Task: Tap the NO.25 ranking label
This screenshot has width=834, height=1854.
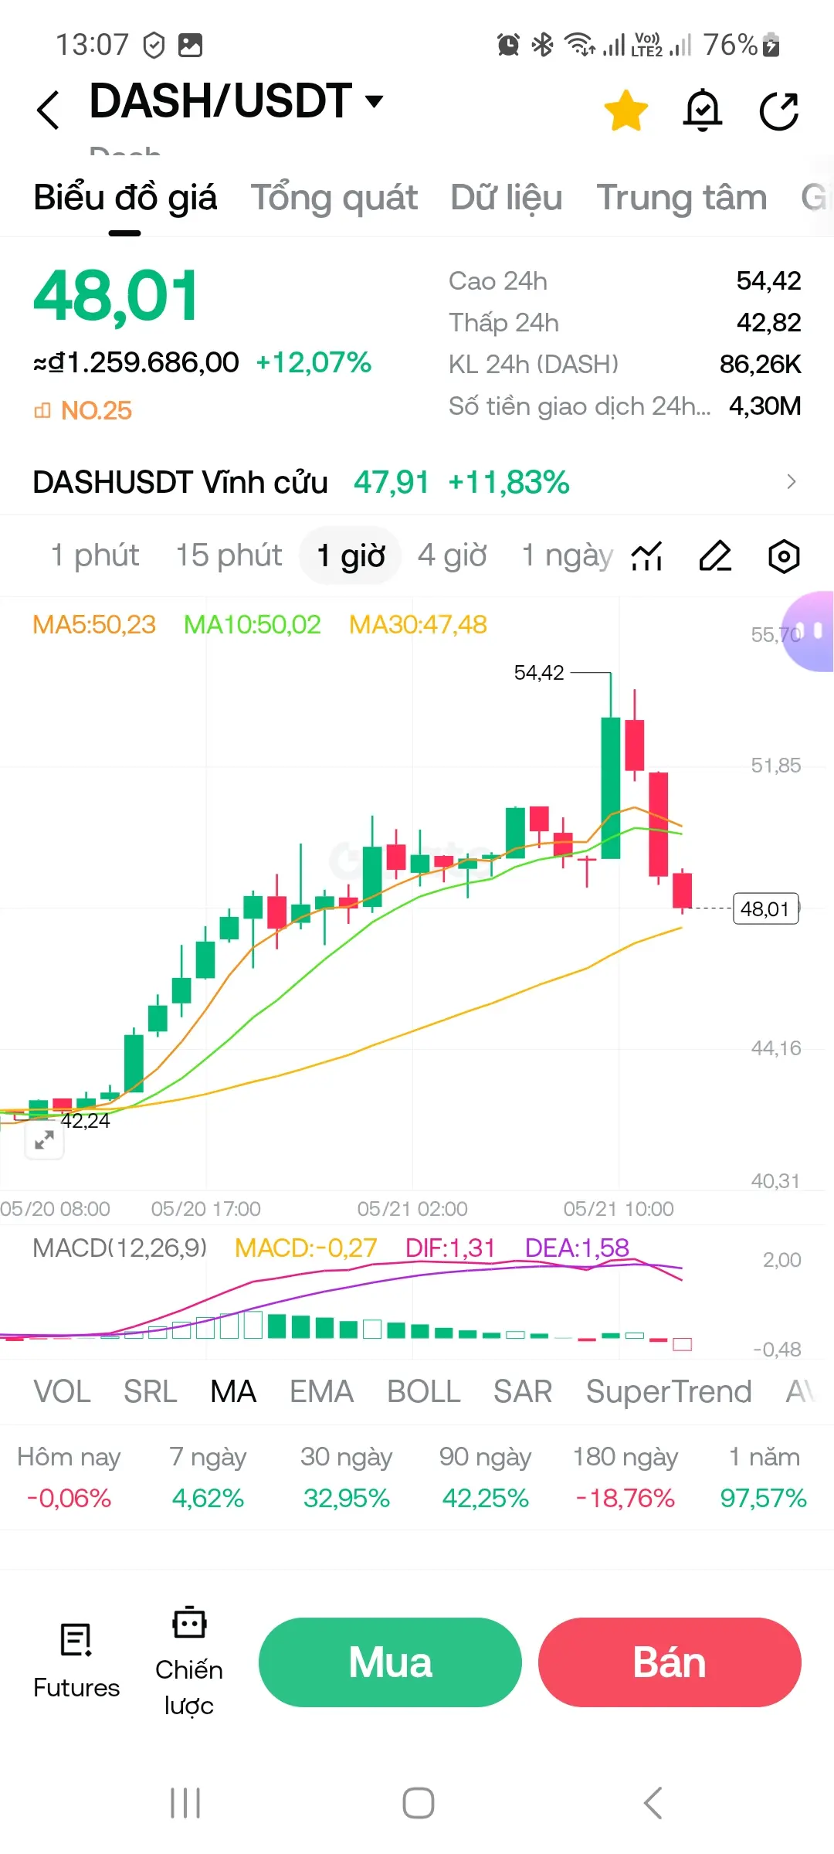Action: [x=83, y=410]
